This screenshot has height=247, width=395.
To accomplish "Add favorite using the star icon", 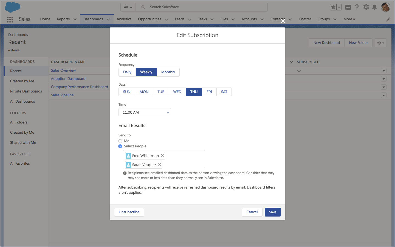I will 334,7.
